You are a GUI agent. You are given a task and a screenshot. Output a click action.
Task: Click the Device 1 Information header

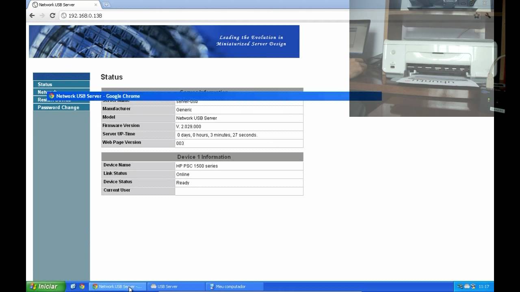point(202,157)
